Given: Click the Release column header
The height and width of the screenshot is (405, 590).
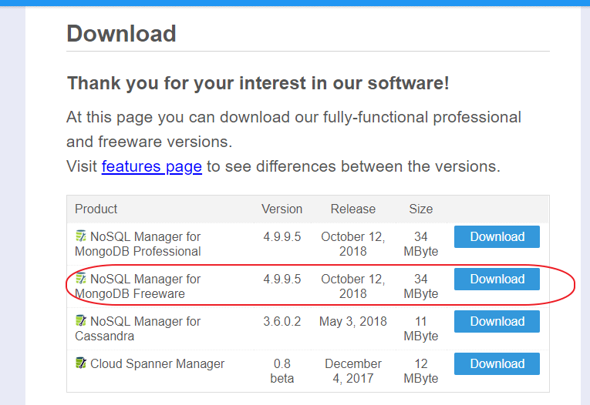Looking at the screenshot, I should tap(352, 209).
